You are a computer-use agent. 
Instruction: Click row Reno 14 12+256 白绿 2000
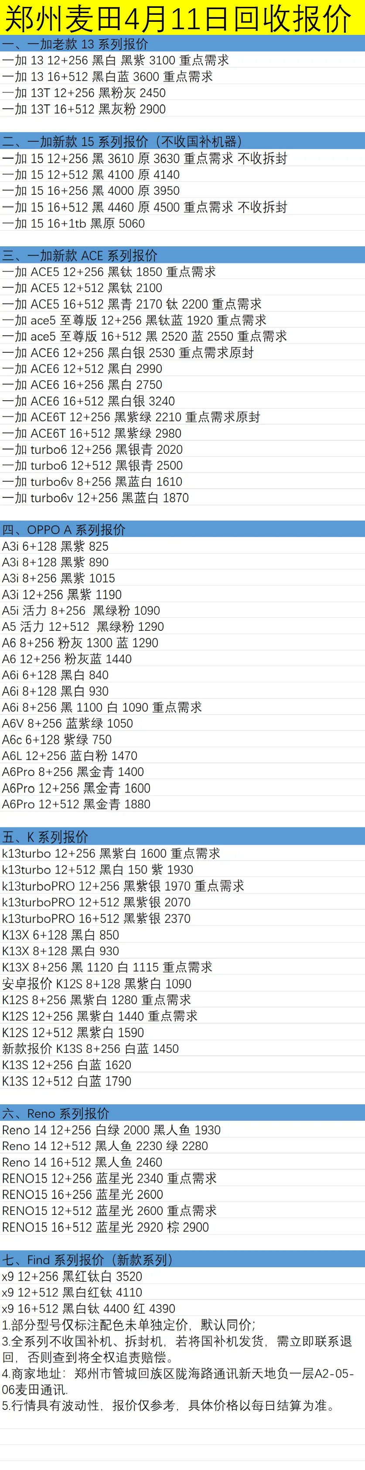[182, 1130]
